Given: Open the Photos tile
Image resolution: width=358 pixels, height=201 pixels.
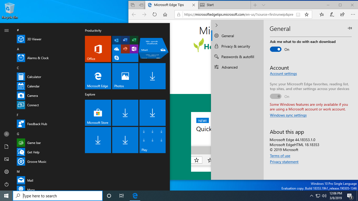Looking at the screenshot, I should (125, 76).
